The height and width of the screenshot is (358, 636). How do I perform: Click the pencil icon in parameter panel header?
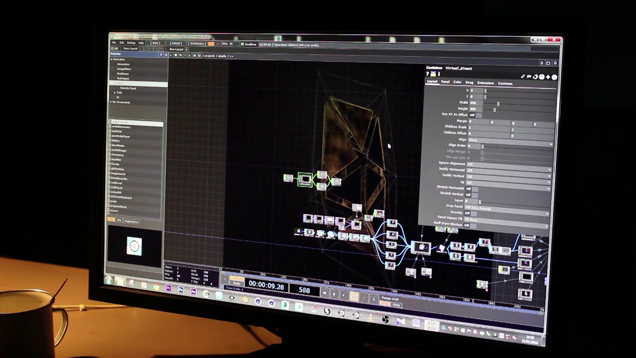(x=523, y=77)
